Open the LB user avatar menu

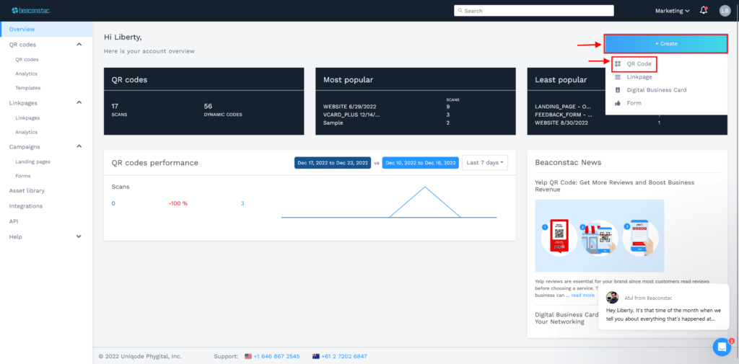pos(725,10)
